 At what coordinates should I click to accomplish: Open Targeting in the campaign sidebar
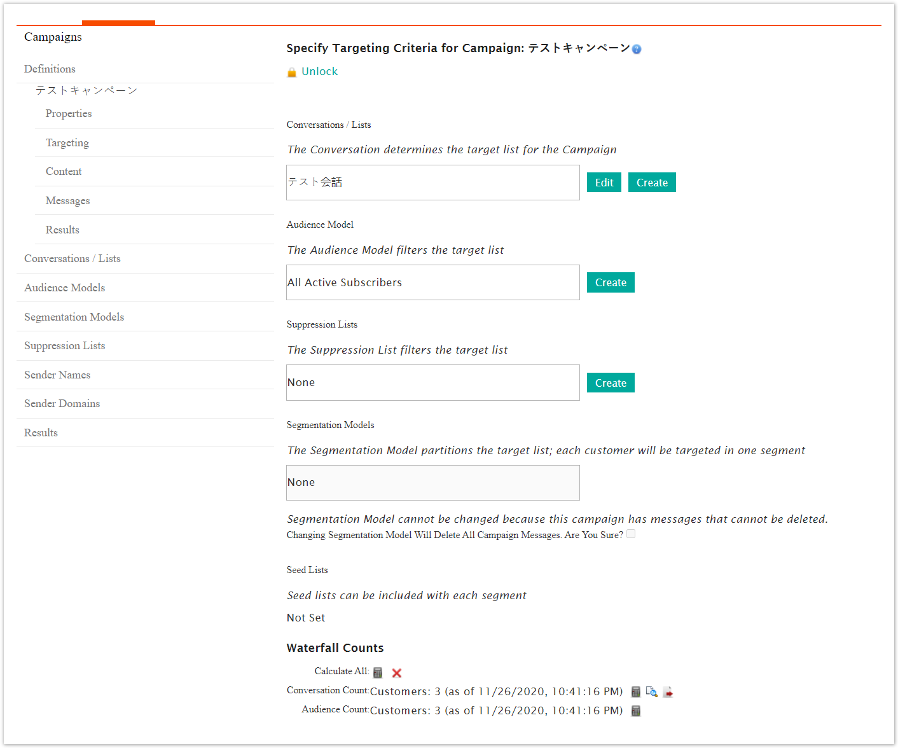[67, 142]
